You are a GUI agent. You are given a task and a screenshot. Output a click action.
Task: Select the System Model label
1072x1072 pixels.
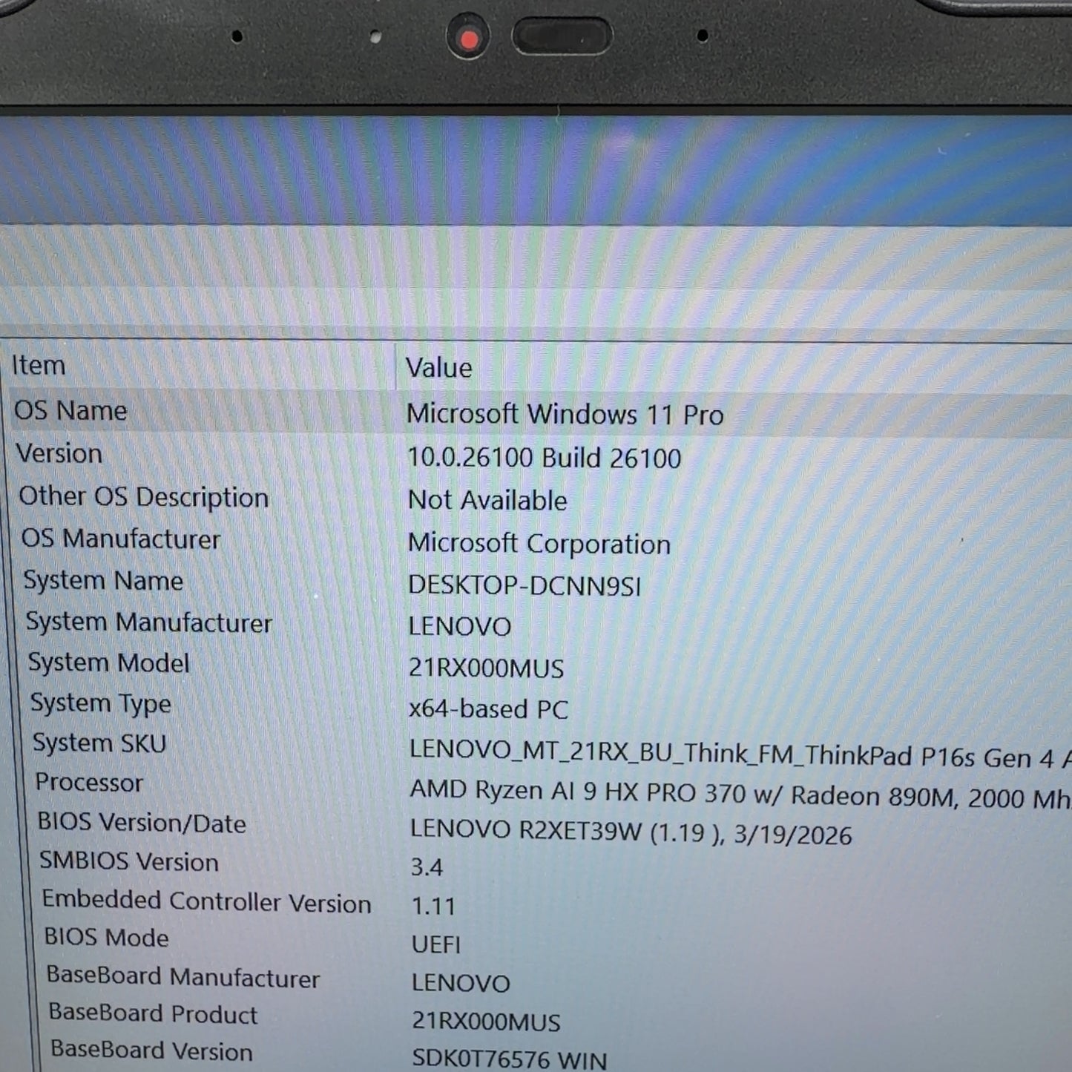(109, 662)
